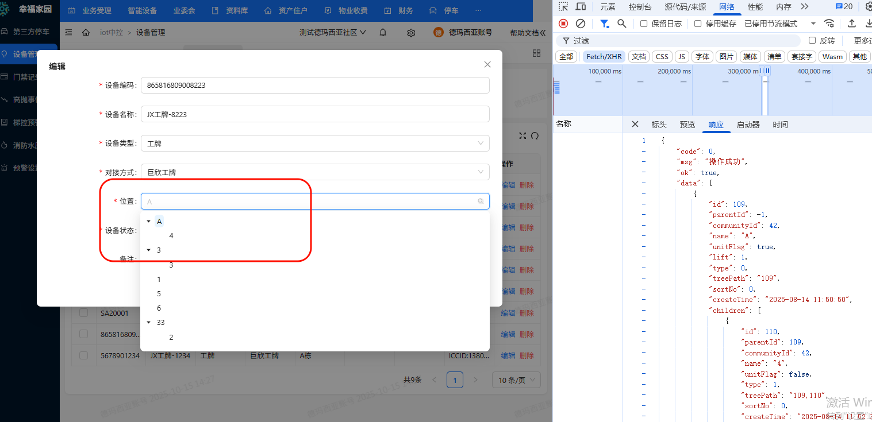The height and width of the screenshot is (422, 872).
Task: Open the 控制台 DevTools tab
Action: click(x=640, y=7)
